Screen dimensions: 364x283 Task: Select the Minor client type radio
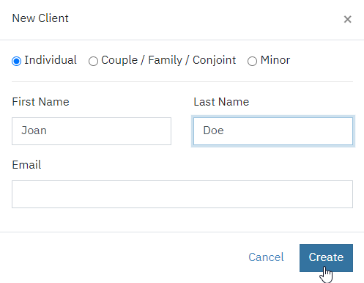coord(252,61)
